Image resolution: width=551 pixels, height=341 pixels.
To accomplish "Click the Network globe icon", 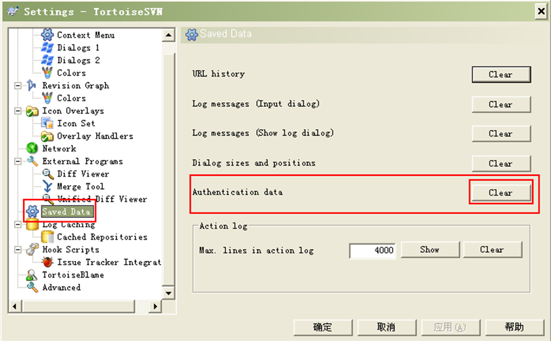I will [x=32, y=149].
